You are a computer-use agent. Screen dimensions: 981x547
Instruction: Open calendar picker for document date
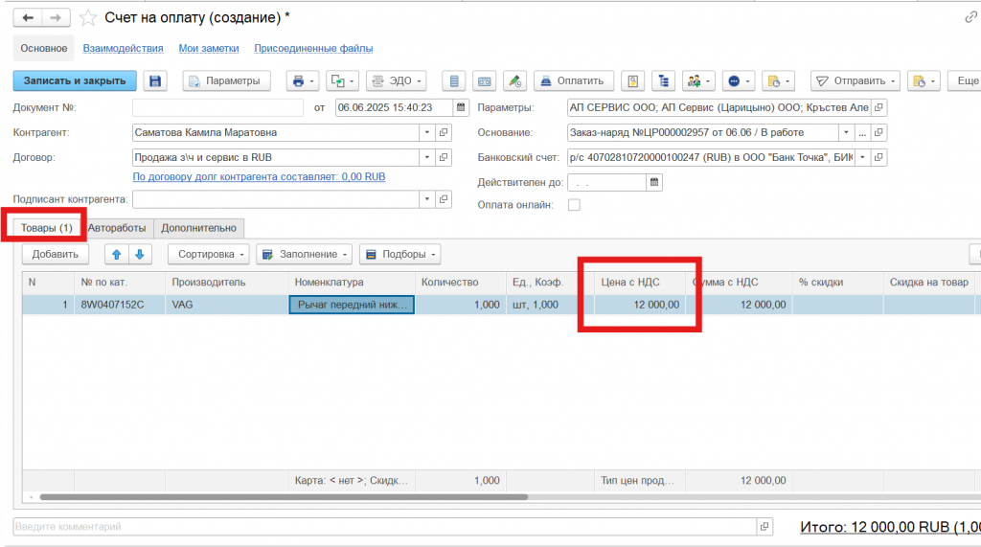coord(460,107)
